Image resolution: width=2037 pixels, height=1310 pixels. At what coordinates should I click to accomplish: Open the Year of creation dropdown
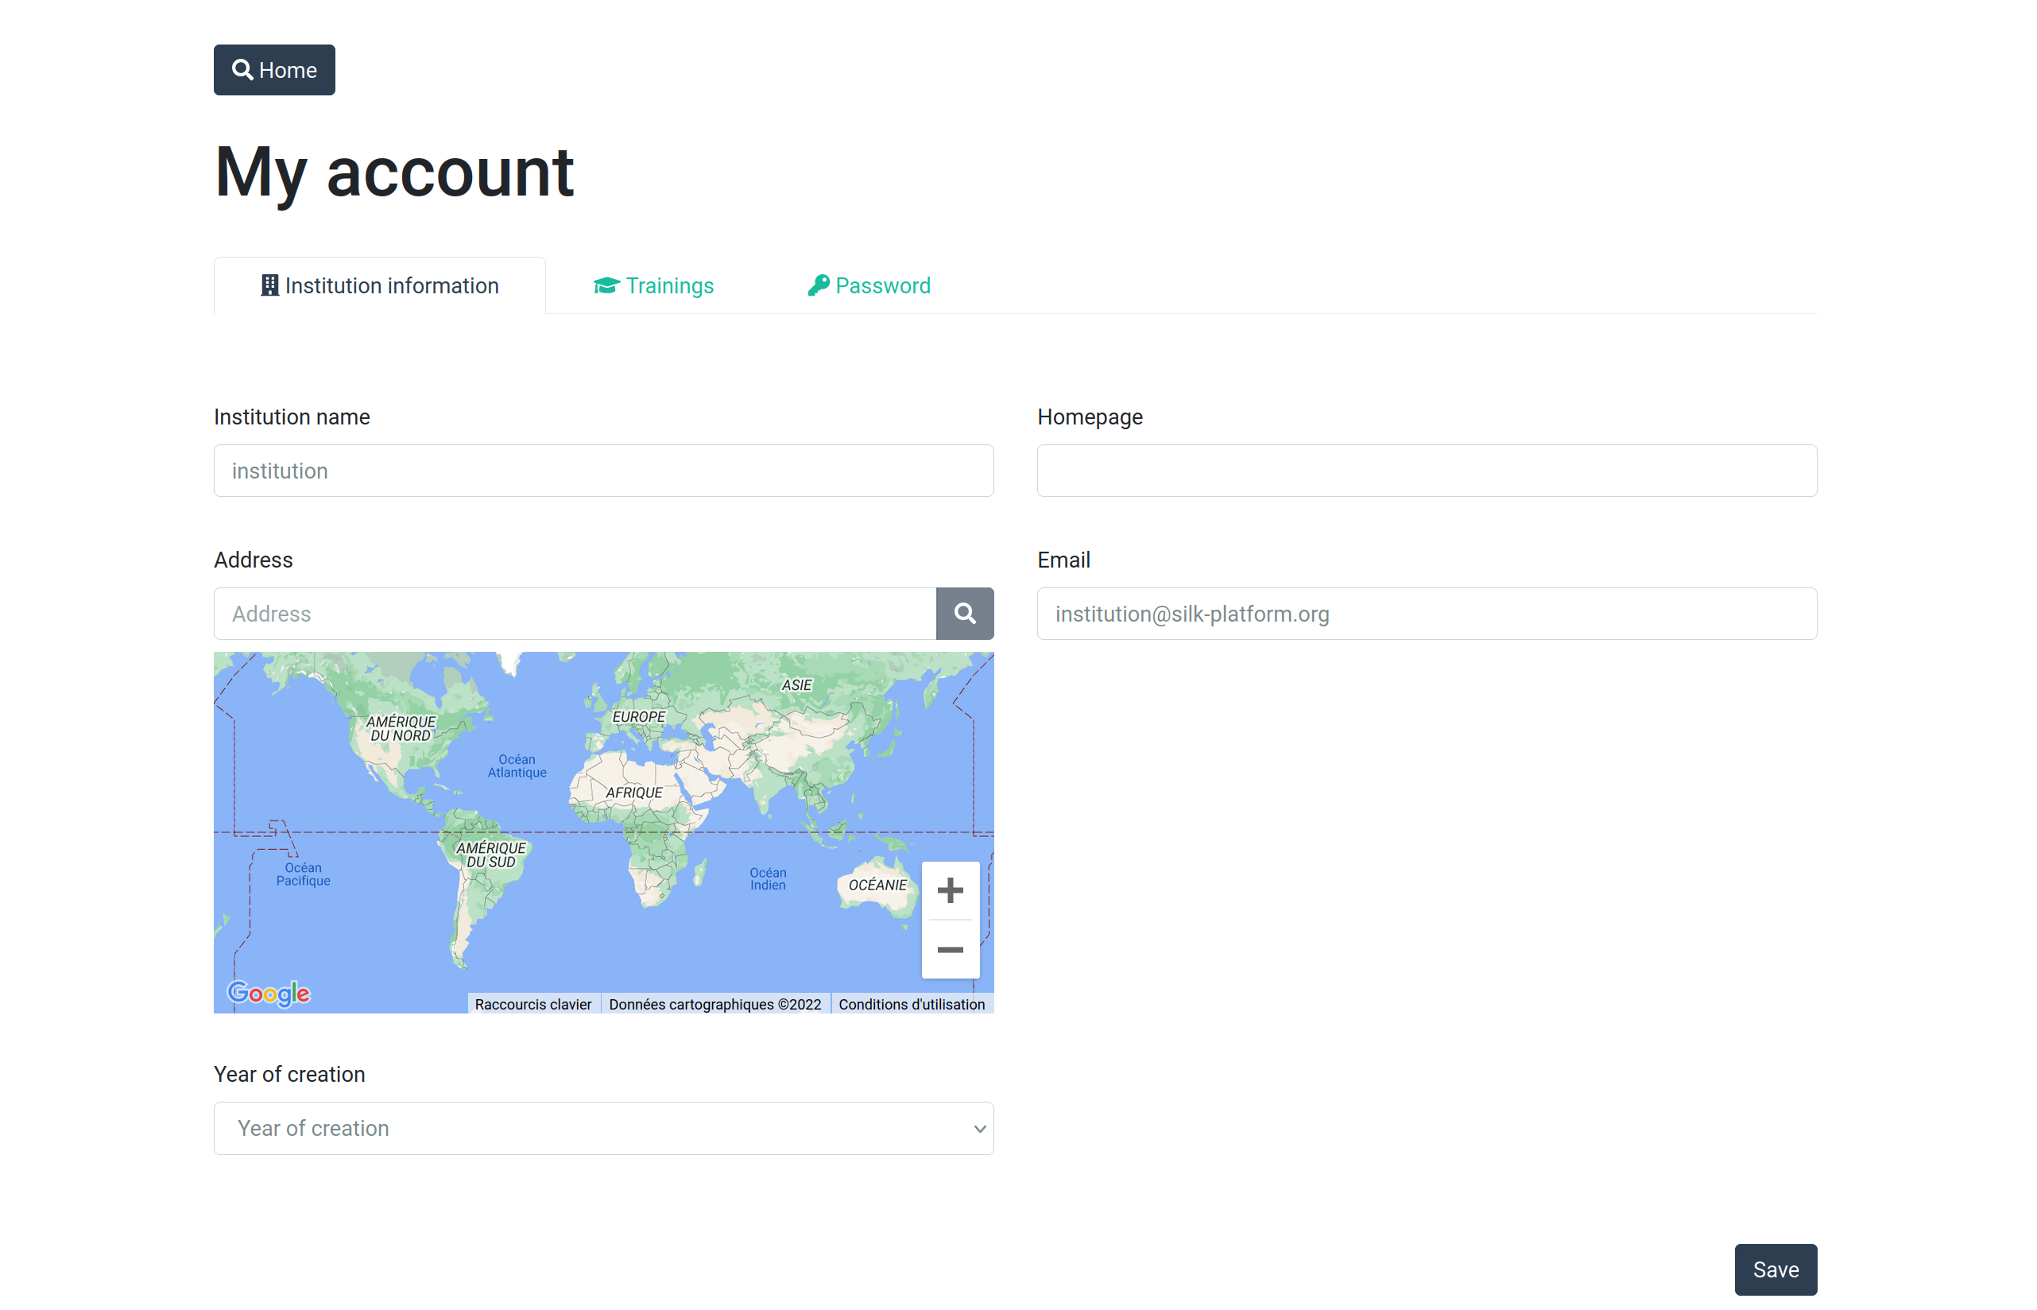coord(602,1128)
